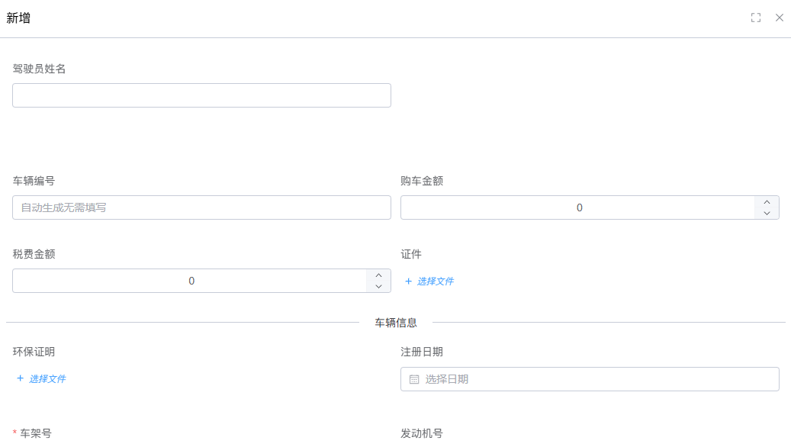Click the 驾驶员姓名 text field
The height and width of the screenshot is (447, 791).
tap(201, 95)
